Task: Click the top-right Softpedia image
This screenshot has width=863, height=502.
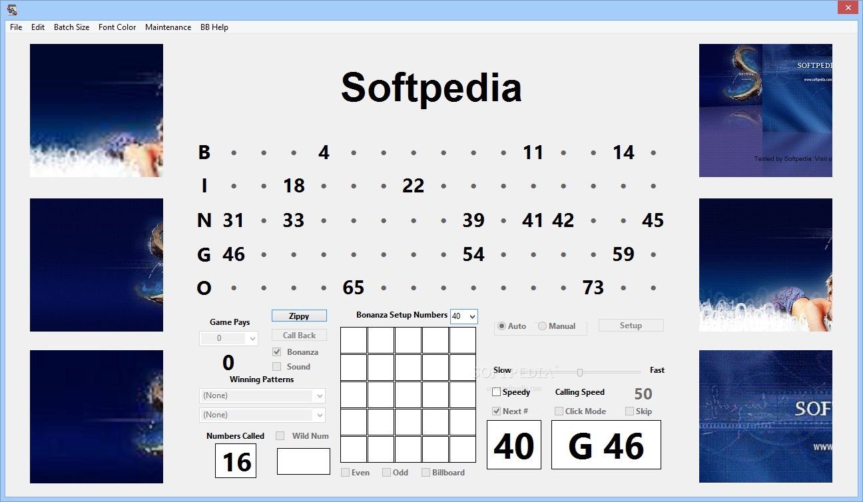Action: [x=766, y=111]
